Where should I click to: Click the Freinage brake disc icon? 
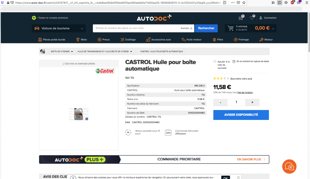click(x=236, y=40)
